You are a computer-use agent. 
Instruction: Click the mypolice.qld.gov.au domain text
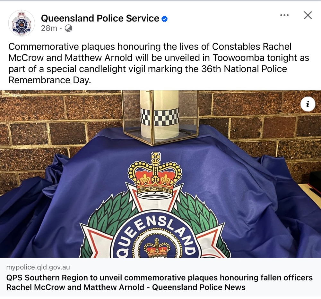[38, 267]
